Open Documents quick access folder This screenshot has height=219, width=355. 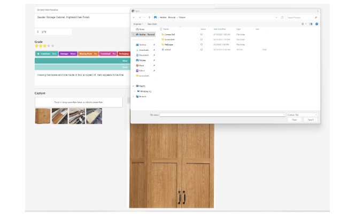point(142,55)
